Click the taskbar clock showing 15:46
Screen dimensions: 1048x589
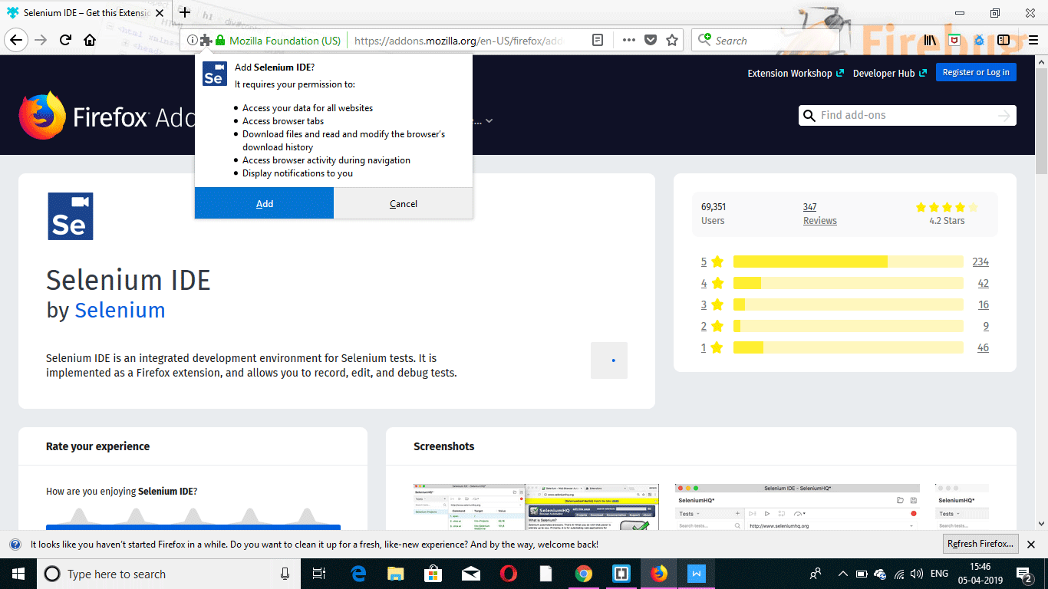(x=980, y=574)
